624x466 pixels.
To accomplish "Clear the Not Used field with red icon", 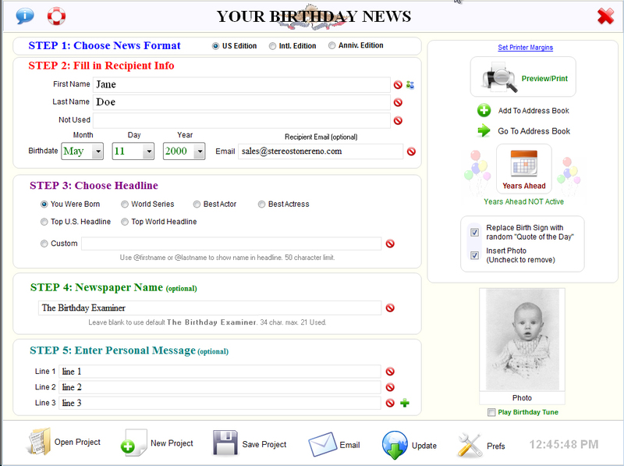I will click(x=398, y=121).
